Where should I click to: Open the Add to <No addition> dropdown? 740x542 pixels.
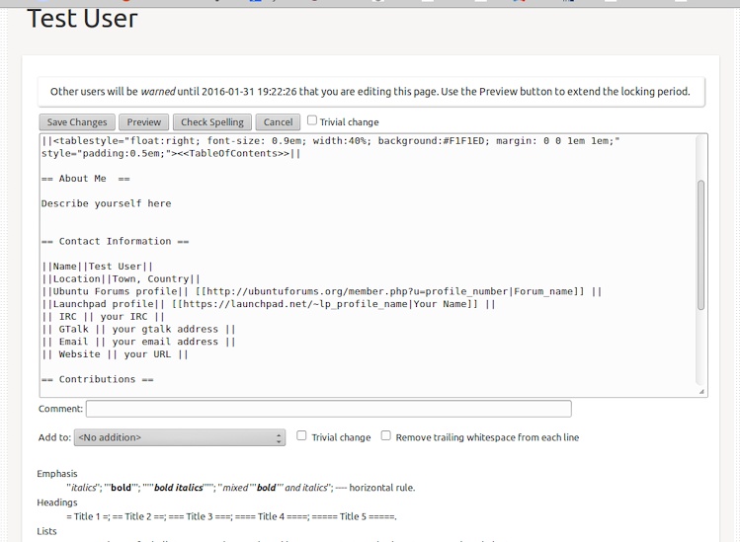[x=180, y=437]
